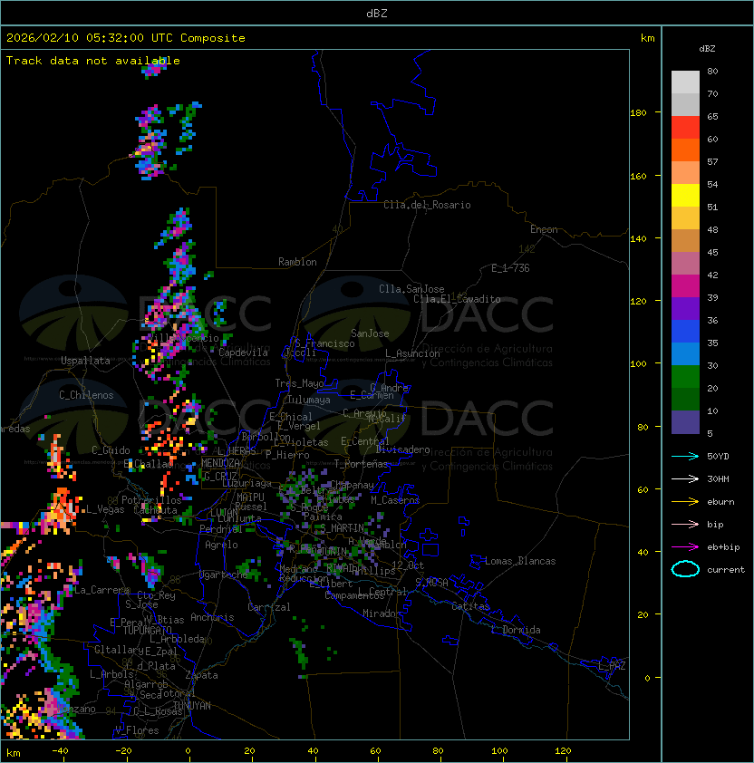Click the magenta eb+bip arrow in legend
This screenshot has height=763, width=754.
(x=685, y=547)
